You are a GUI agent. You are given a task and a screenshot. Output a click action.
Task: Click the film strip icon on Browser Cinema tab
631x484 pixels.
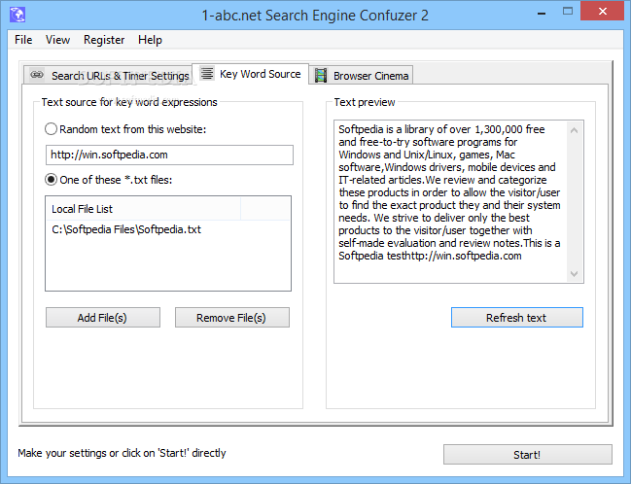(x=321, y=75)
